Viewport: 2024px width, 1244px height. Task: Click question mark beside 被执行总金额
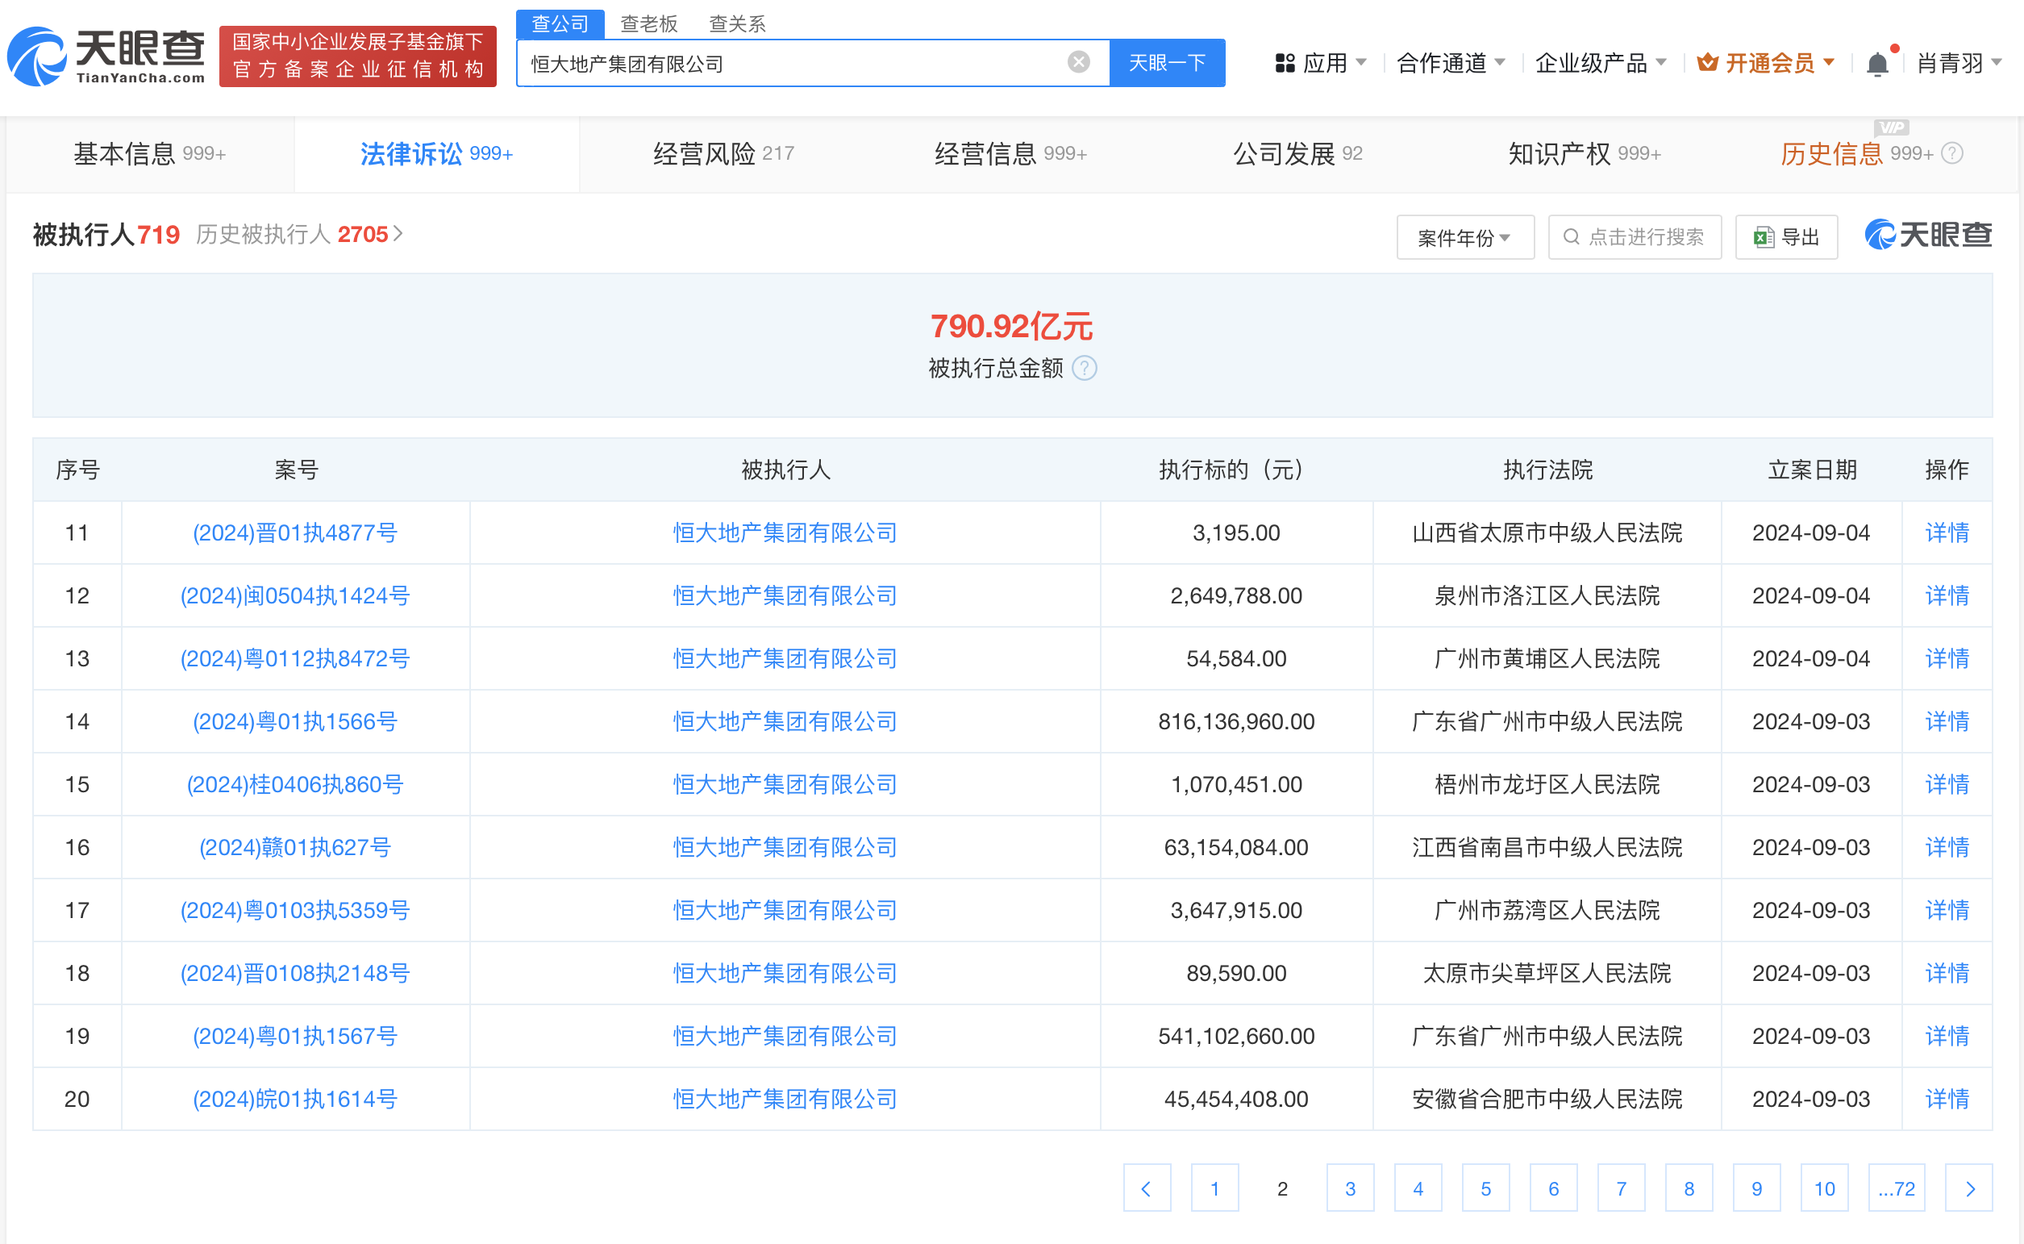tap(1085, 369)
